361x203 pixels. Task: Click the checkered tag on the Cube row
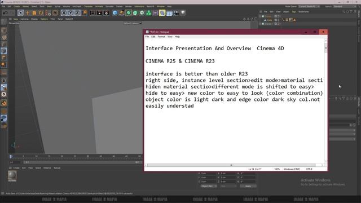[x=287, y=20]
